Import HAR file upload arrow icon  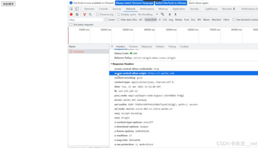[169, 14]
